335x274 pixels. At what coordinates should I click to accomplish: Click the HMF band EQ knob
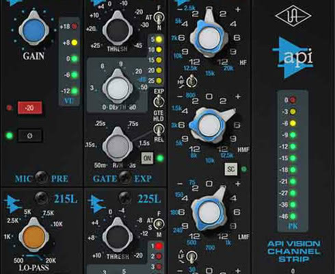click(x=209, y=125)
